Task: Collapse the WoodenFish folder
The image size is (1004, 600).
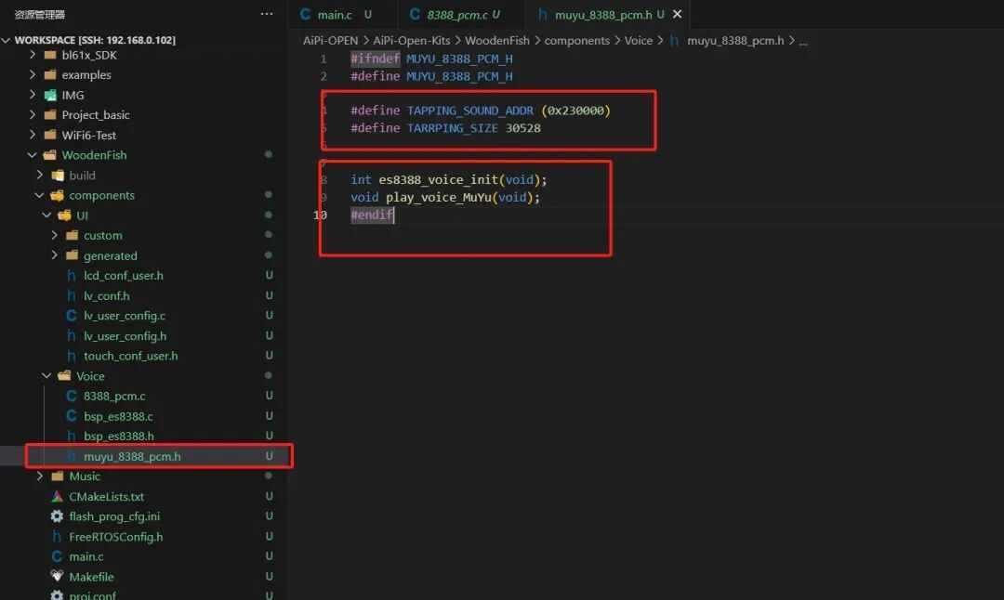Action: (x=32, y=155)
